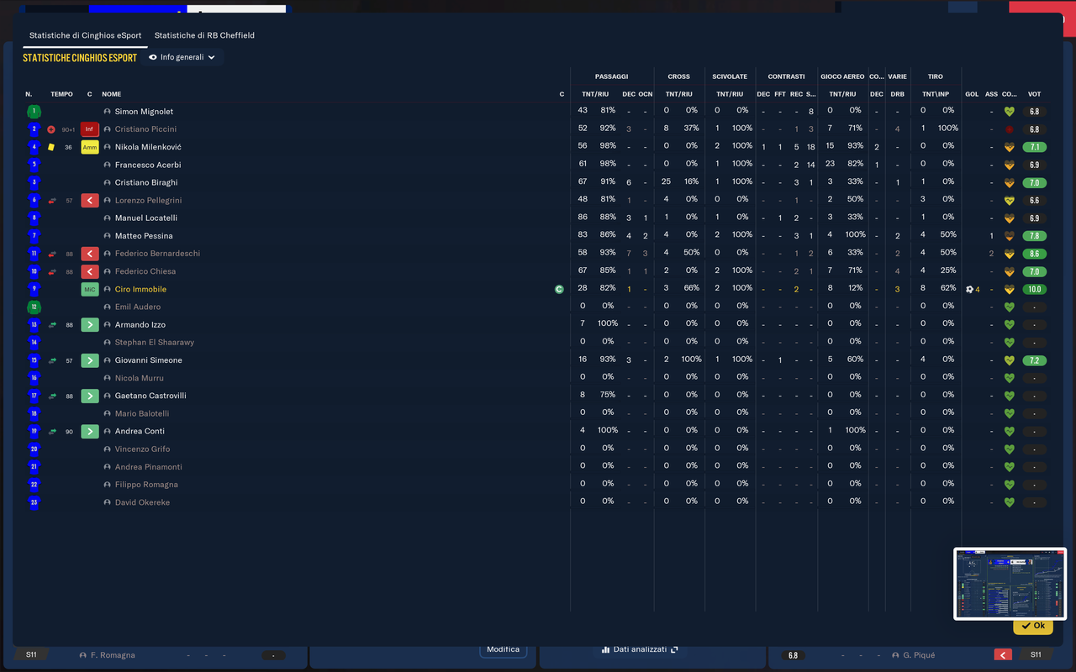Image resolution: width=1076 pixels, height=672 pixels.
Task: Click the green number 1 badge of Simon Mignolet
Action: coord(34,112)
